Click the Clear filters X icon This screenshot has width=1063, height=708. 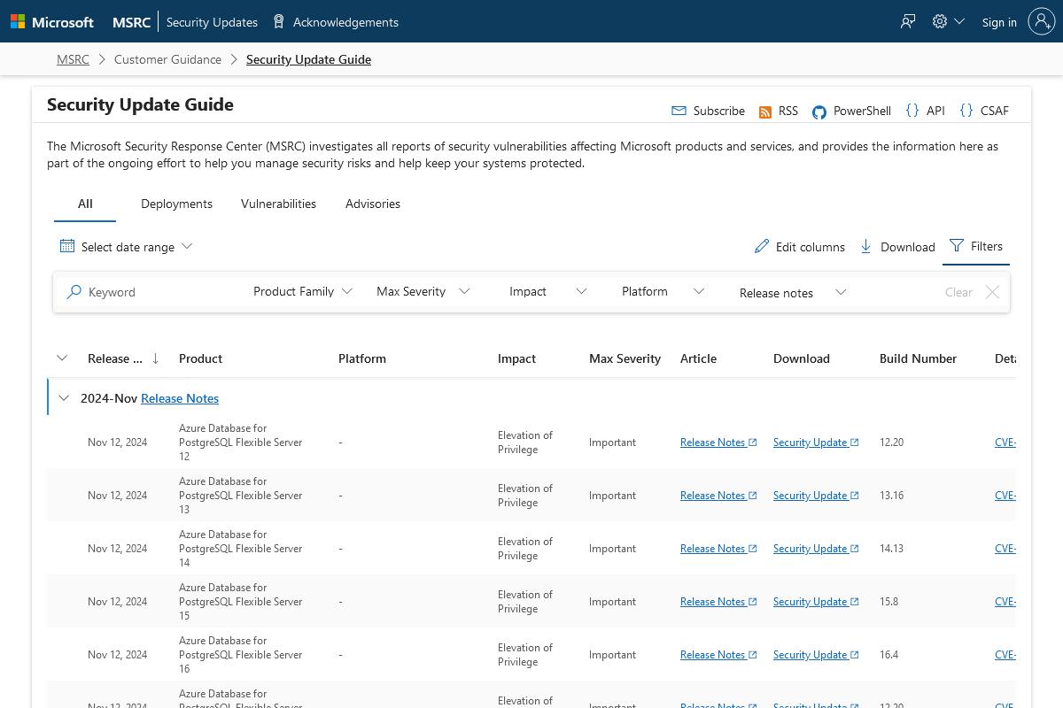[x=992, y=291]
